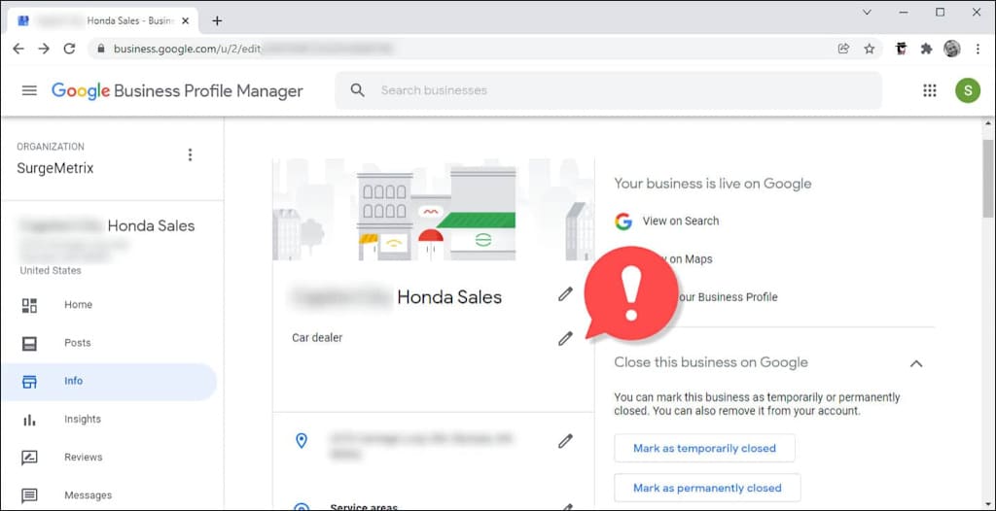Click Mark as temporarily closed
The image size is (996, 511).
point(704,449)
